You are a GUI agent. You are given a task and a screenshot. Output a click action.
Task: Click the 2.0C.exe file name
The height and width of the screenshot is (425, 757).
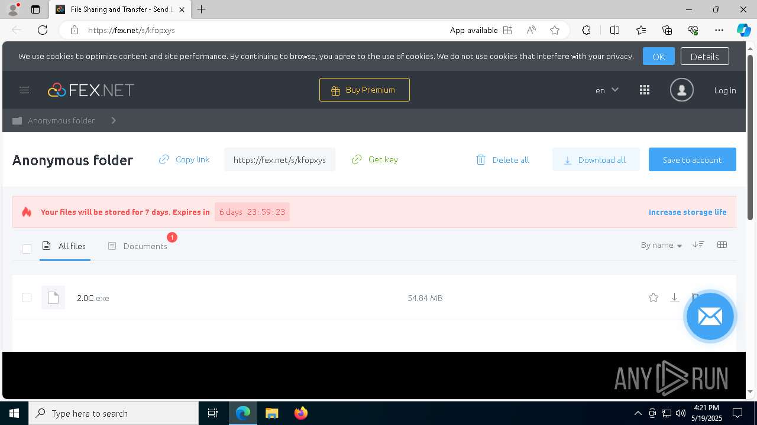coord(93,298)
